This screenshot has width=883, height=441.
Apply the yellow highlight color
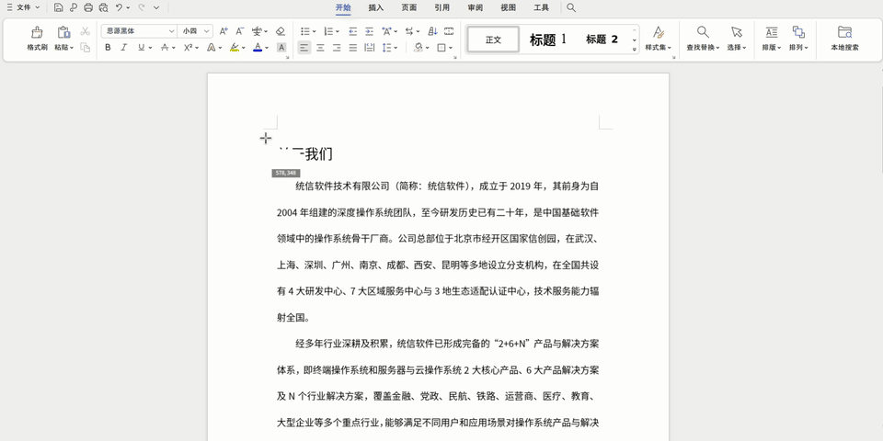[x=235, y=48]
